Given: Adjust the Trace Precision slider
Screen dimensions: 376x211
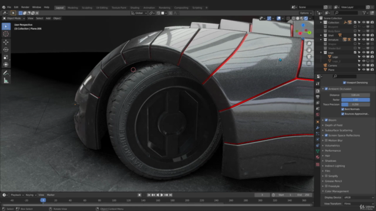Looking at the screenshot, I should tap(355, 104).
